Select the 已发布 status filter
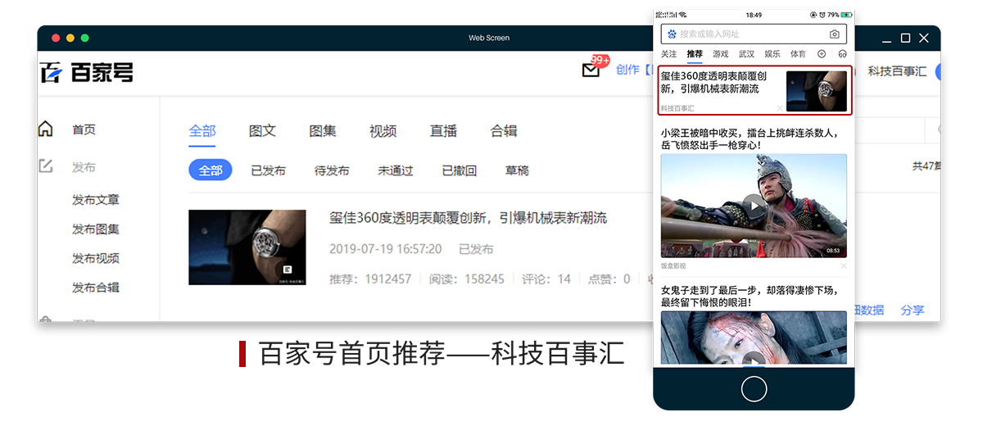 (268, 170)
